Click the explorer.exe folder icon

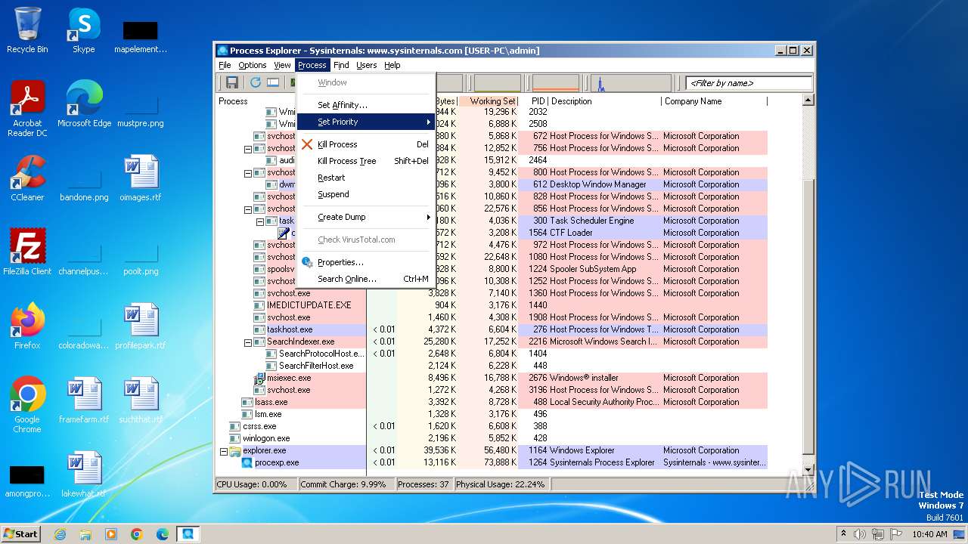tap(235, 450)
